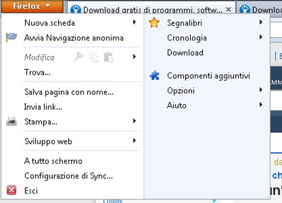Screen dimensions: 282x203
Task: Open the Opzioni menu entry
Action: pyautogui.click(x=207, y=90)
